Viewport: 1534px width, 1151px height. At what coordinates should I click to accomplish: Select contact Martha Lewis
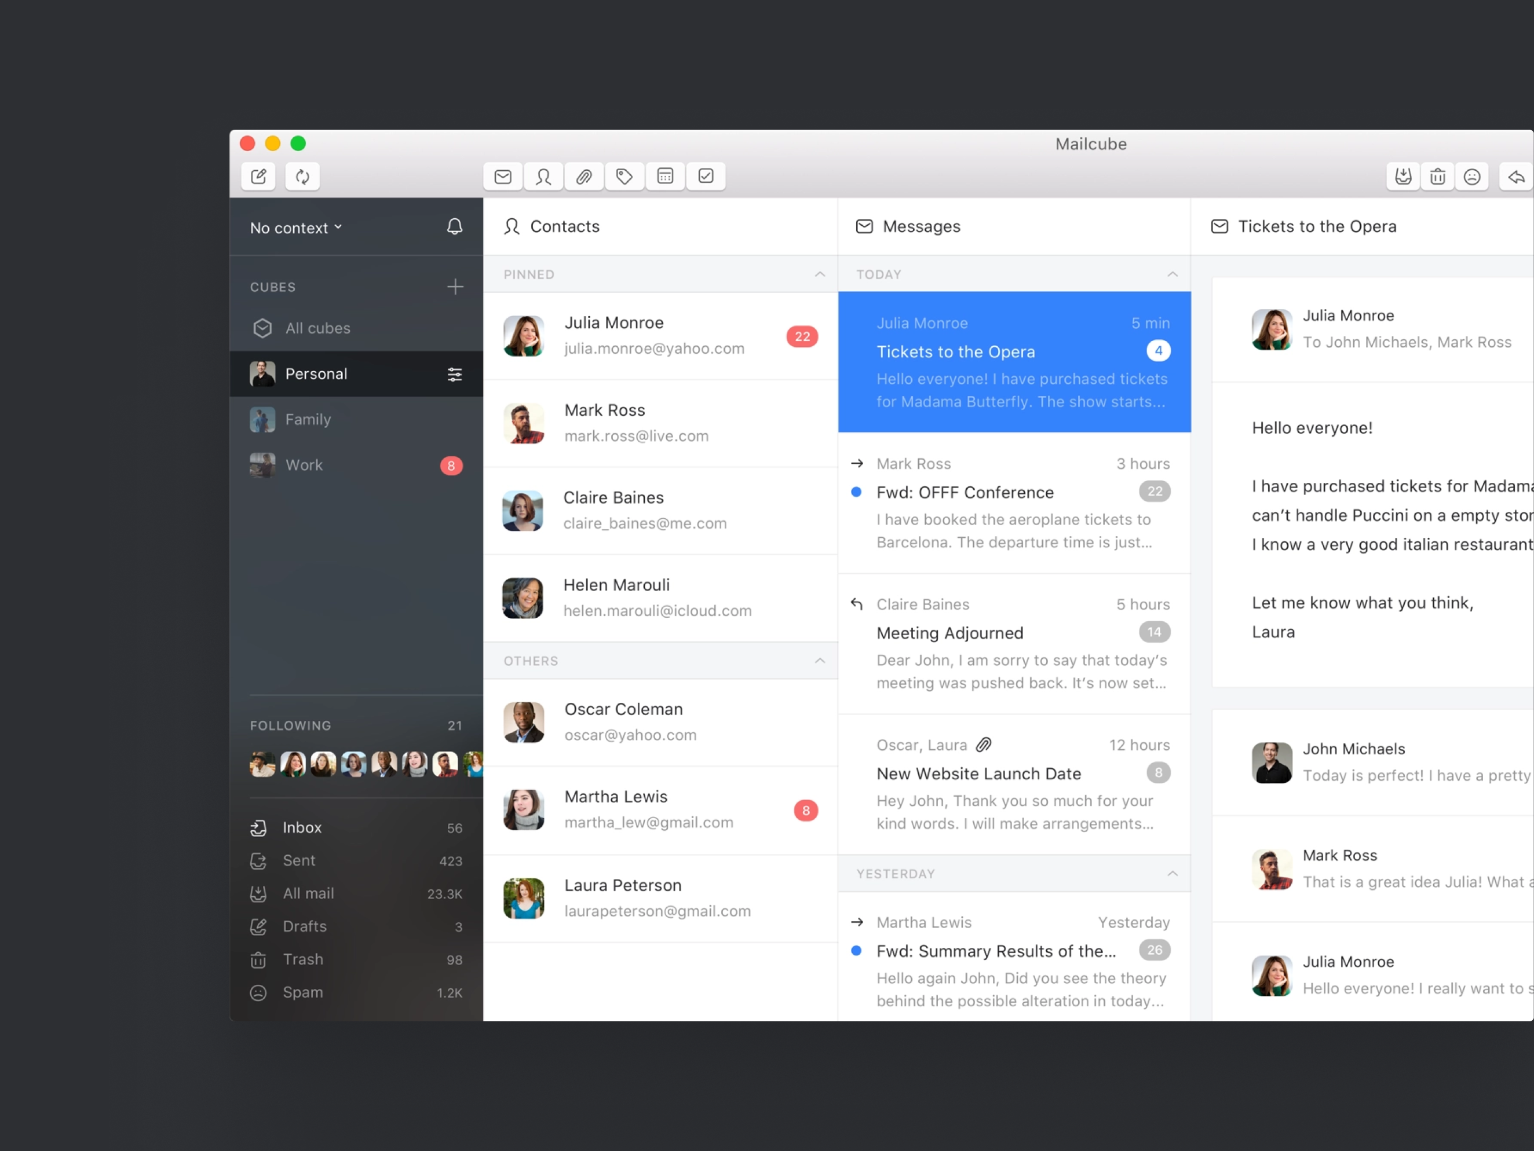(660, 810)
